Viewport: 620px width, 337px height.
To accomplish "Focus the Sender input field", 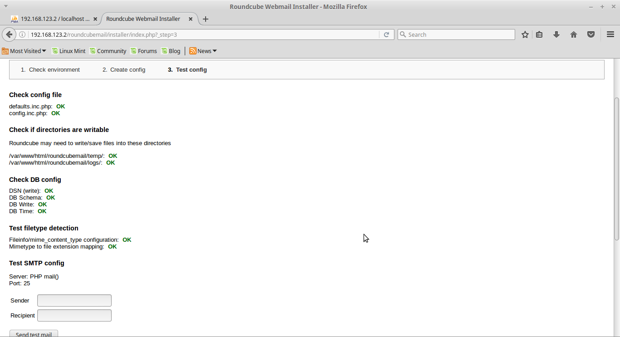I will (x=74, y=300).
